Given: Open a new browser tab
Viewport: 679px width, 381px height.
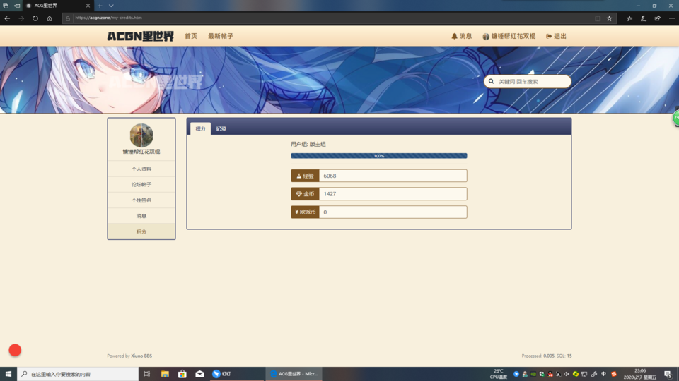Looking at the screenshot, I should coord(100,6).
